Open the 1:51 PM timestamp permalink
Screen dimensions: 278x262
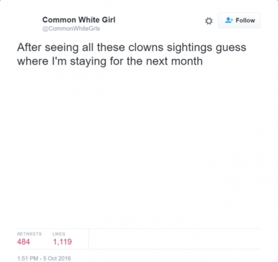coord(27,258)
